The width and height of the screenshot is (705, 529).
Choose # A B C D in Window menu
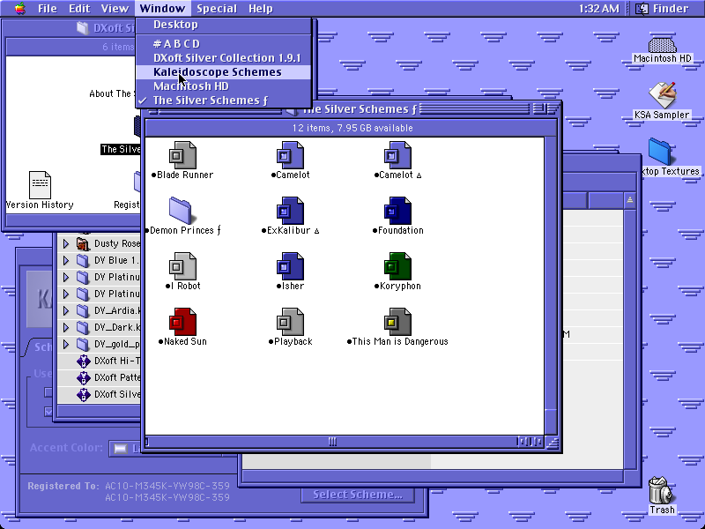point(223,43)
